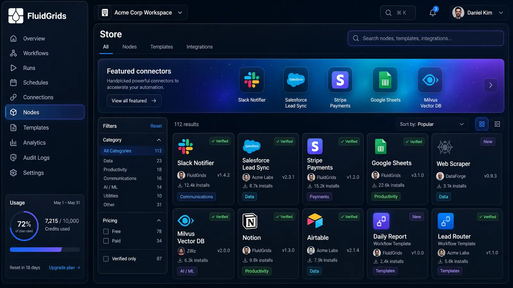Click the workspace grid icon in header
Viewport: 513px width, 288px height.
[x=105, y=12]
